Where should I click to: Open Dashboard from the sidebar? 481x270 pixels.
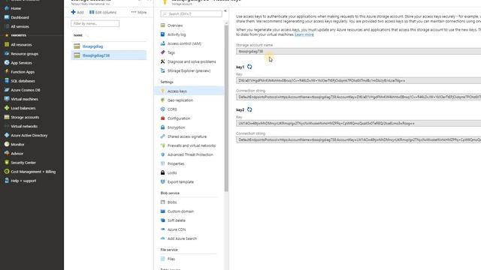pos(20,17)
